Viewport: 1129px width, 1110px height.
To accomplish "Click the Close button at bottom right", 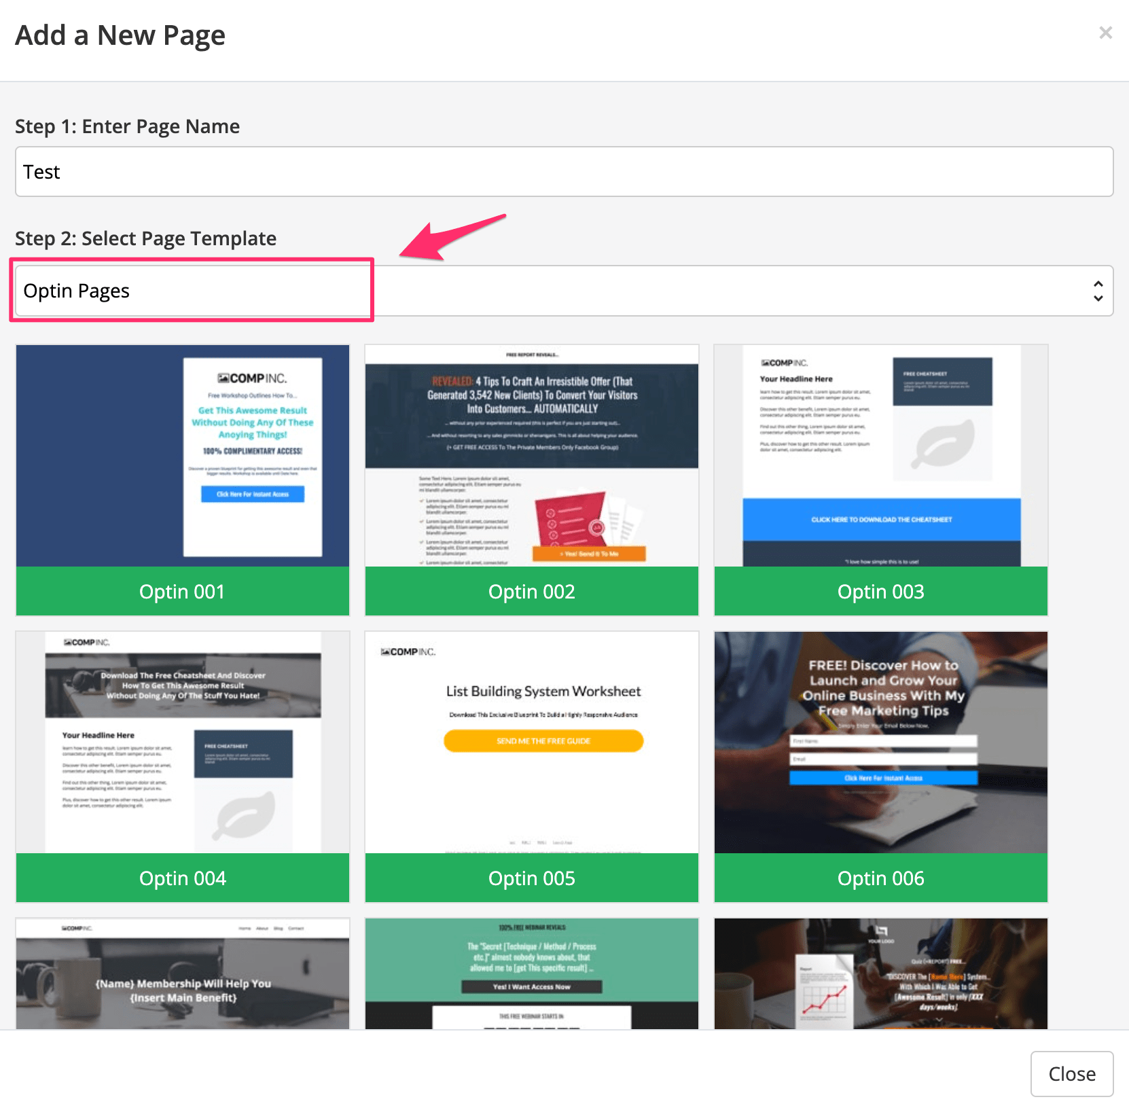I will (1072, 1074).
